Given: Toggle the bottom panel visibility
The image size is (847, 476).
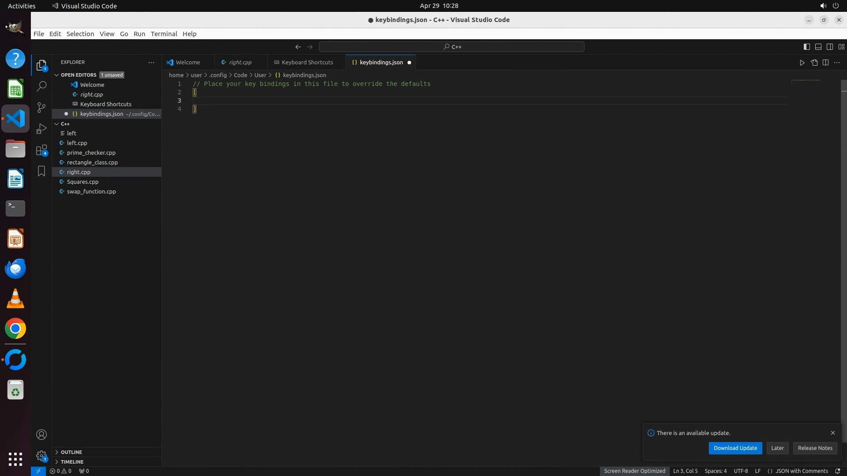Looking at the screenshot, I should click(x=818, y=47).
